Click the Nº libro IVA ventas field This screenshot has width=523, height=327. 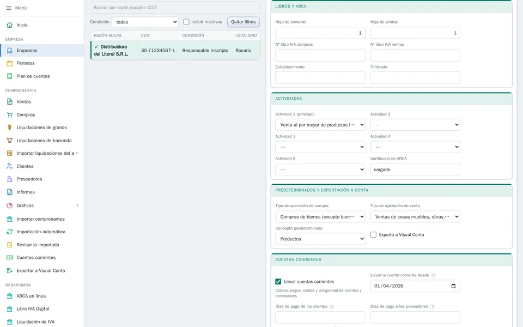tap(415, 56)
